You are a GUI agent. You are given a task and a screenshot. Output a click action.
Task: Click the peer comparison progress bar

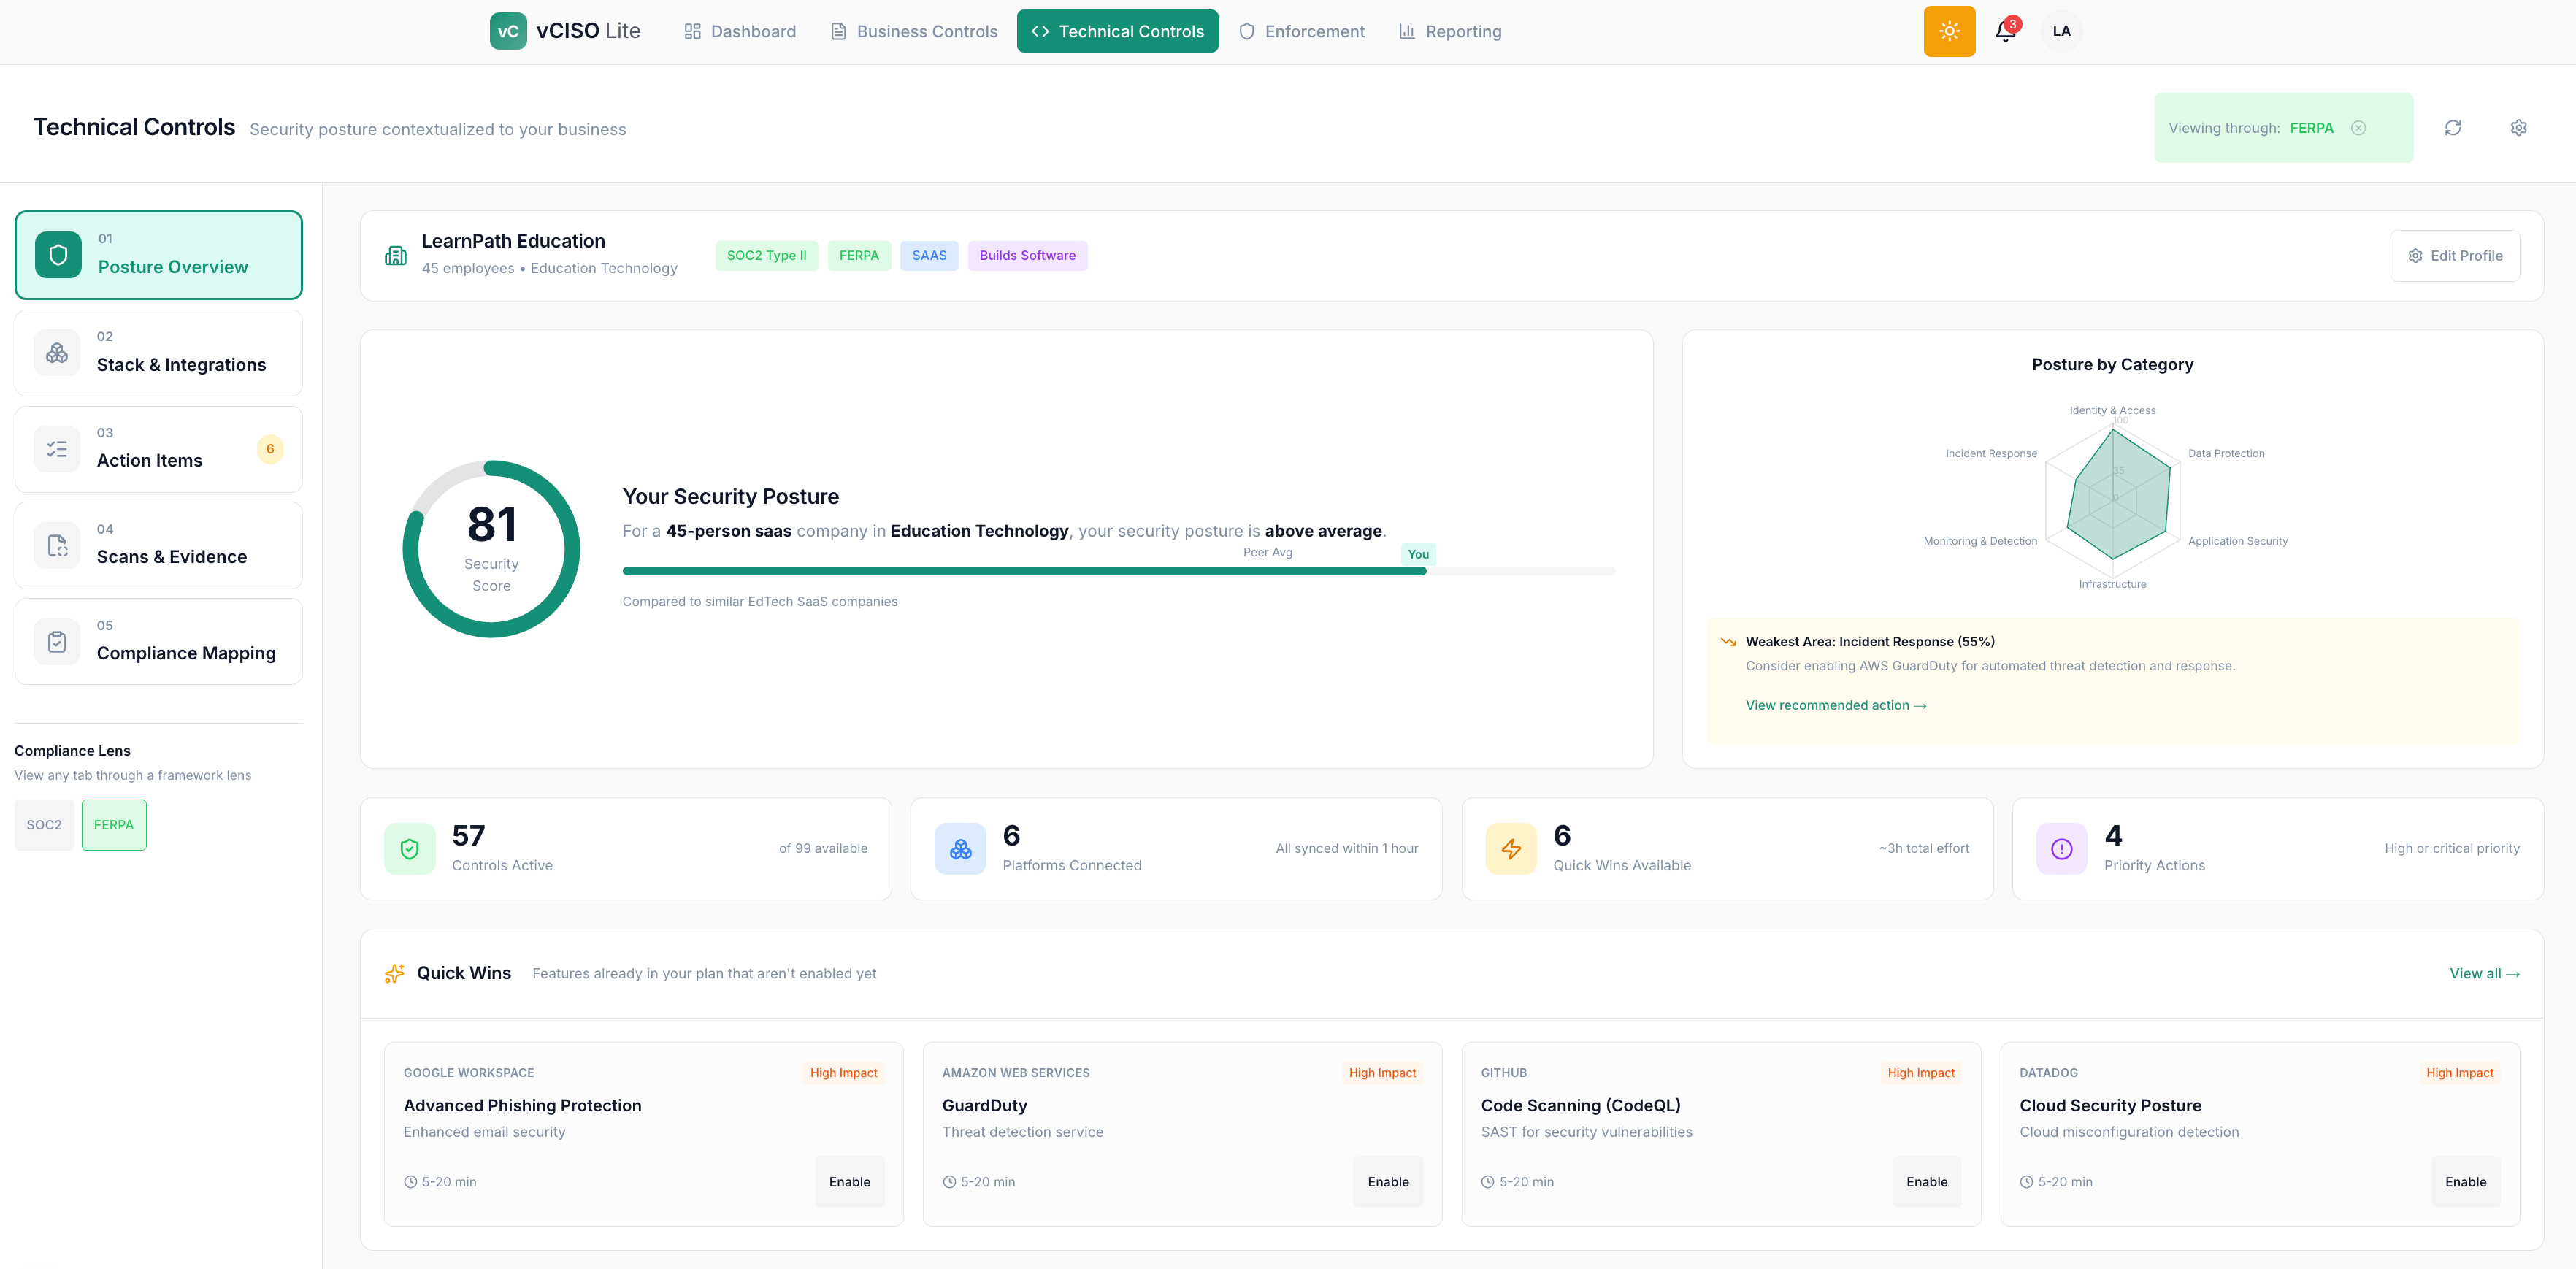1118,571
